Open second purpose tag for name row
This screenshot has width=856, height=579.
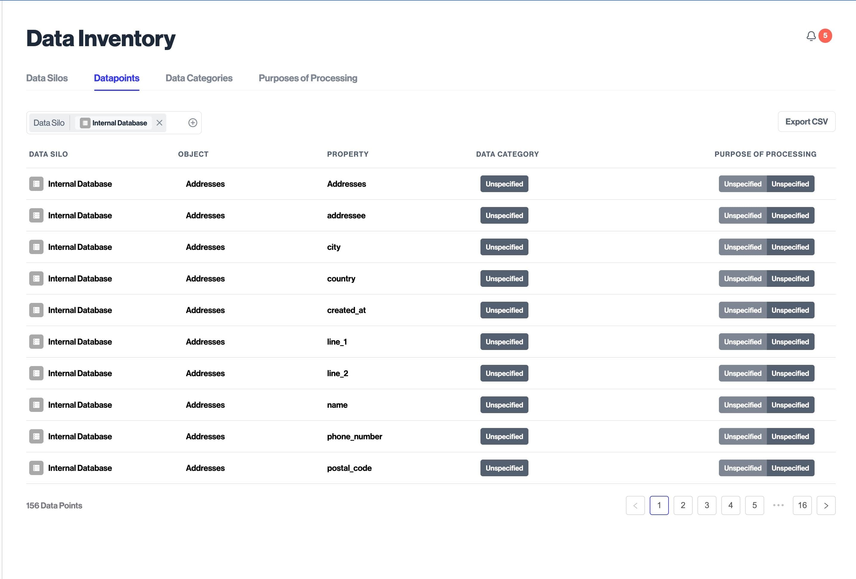pyautogui.click(x=790, y=405)
